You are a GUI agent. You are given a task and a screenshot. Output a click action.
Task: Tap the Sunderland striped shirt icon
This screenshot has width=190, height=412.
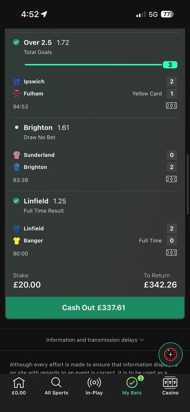click(17, 155)
